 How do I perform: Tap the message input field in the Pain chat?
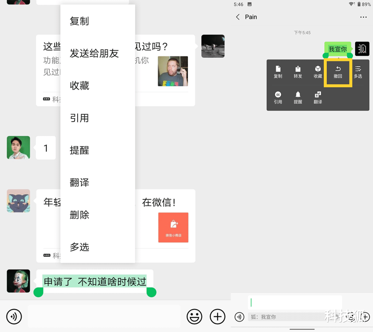[x=295, y=302]
